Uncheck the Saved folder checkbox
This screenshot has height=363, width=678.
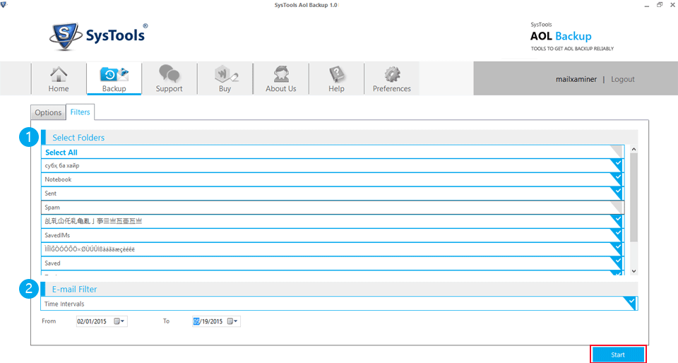[617, 262]
